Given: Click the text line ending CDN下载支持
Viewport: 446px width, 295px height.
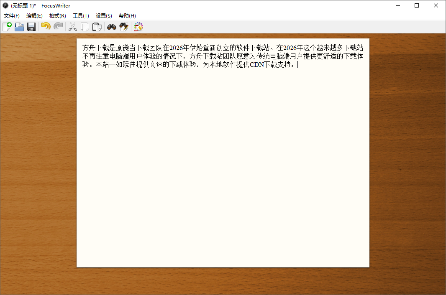Looking at the screenshot, I should pos(189,64).
